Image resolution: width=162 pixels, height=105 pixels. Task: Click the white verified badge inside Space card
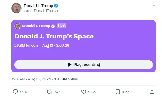(x=53, y=26)
